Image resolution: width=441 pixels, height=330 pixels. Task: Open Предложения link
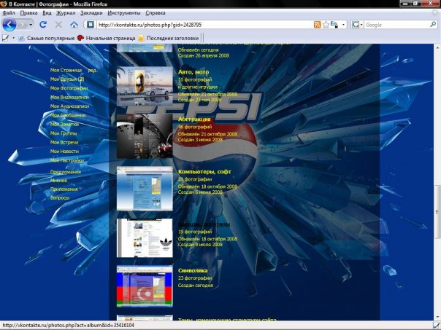click(66, 172)
